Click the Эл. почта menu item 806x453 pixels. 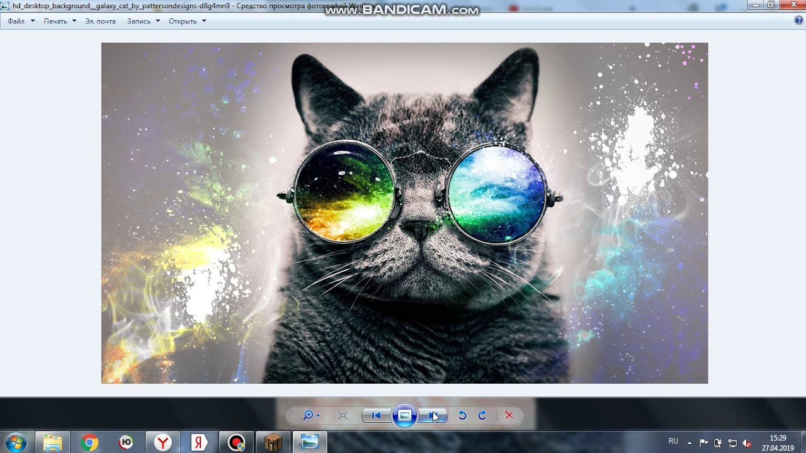(x=101, y=21)
